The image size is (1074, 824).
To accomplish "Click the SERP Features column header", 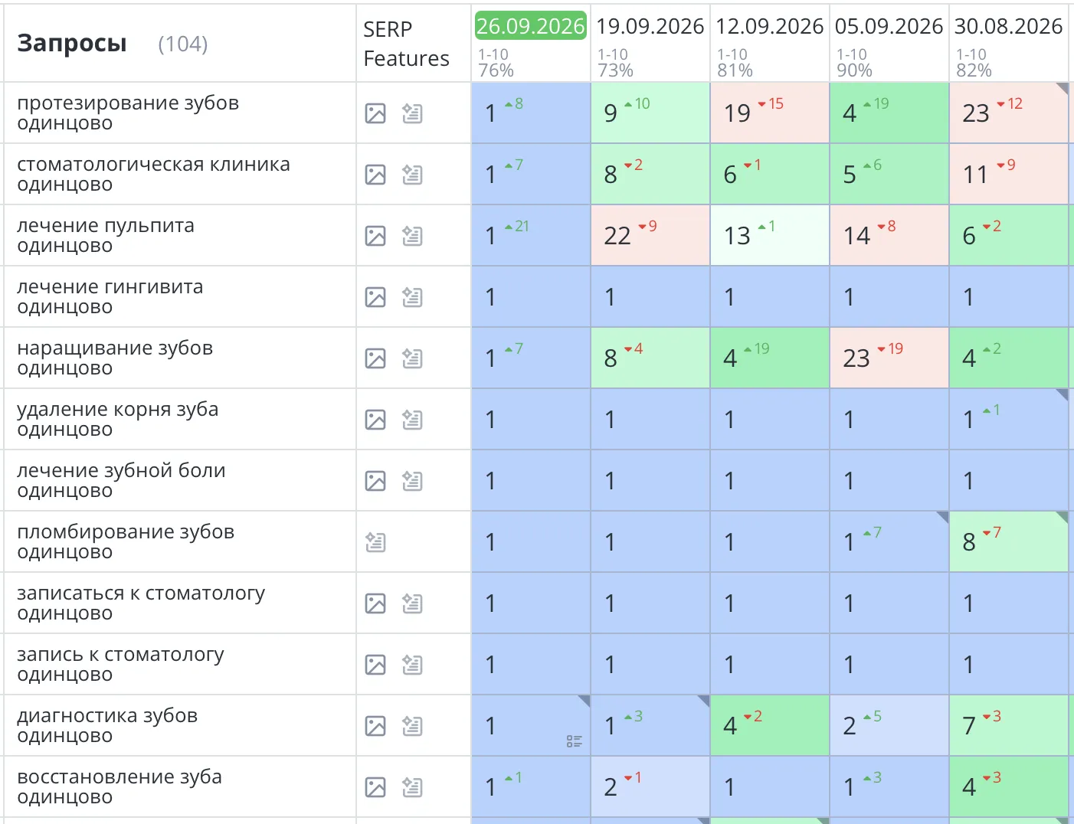I will 406,44.
